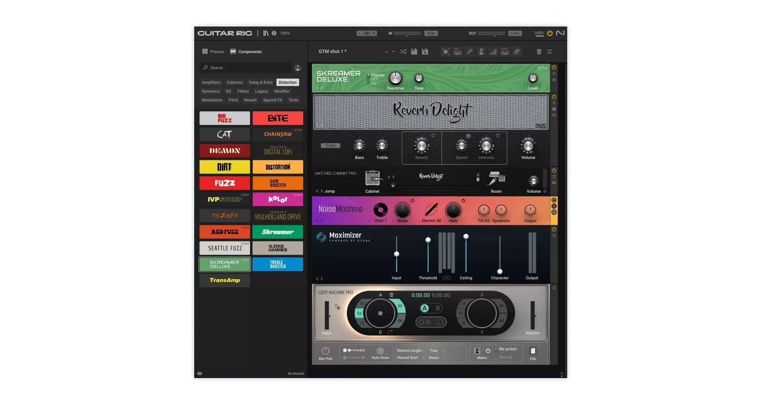761x405 pixels.
Task: Choose next Skreamer Deluxe module preset
Action: pos(321,88)
